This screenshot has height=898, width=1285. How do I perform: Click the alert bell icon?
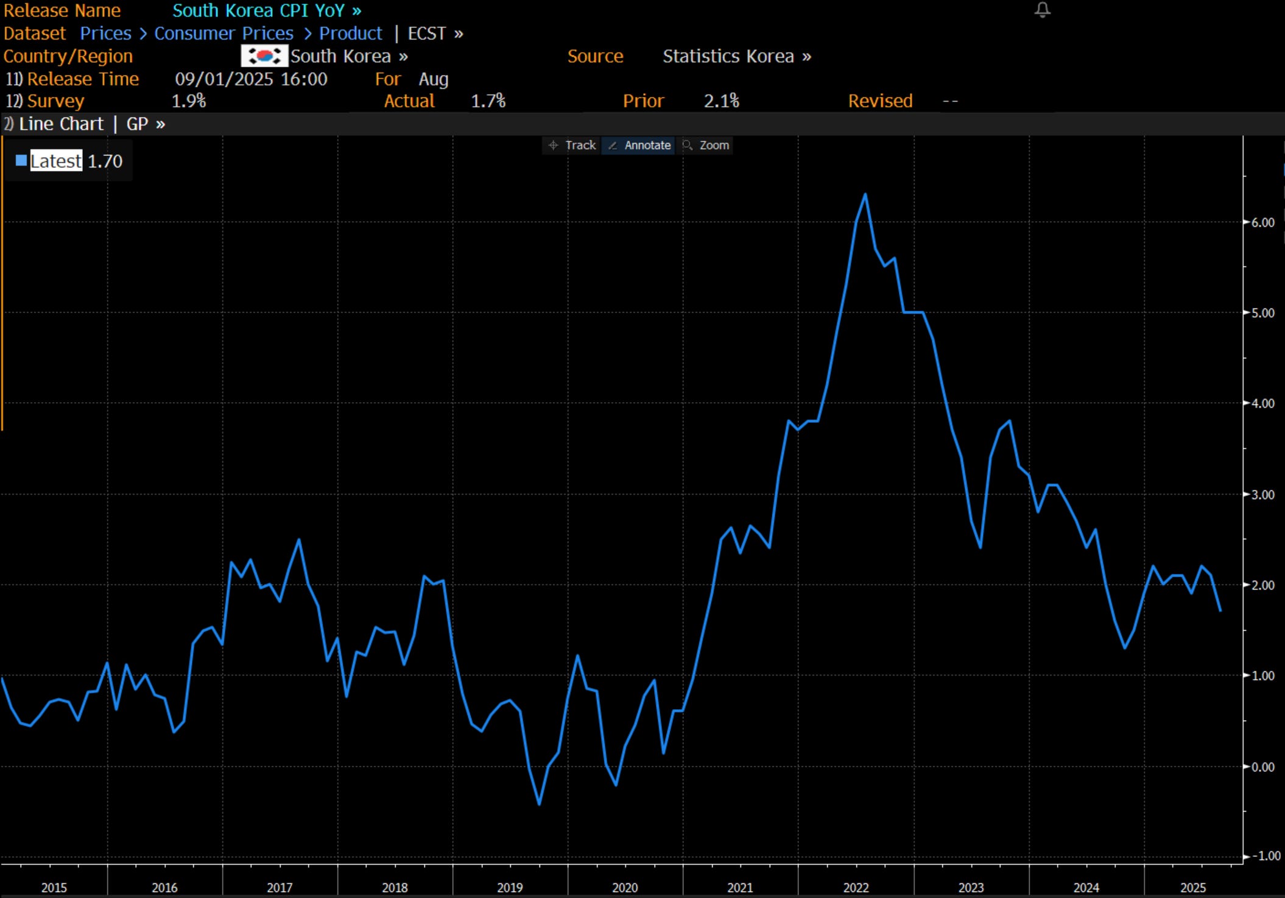tap(1043, 10)
